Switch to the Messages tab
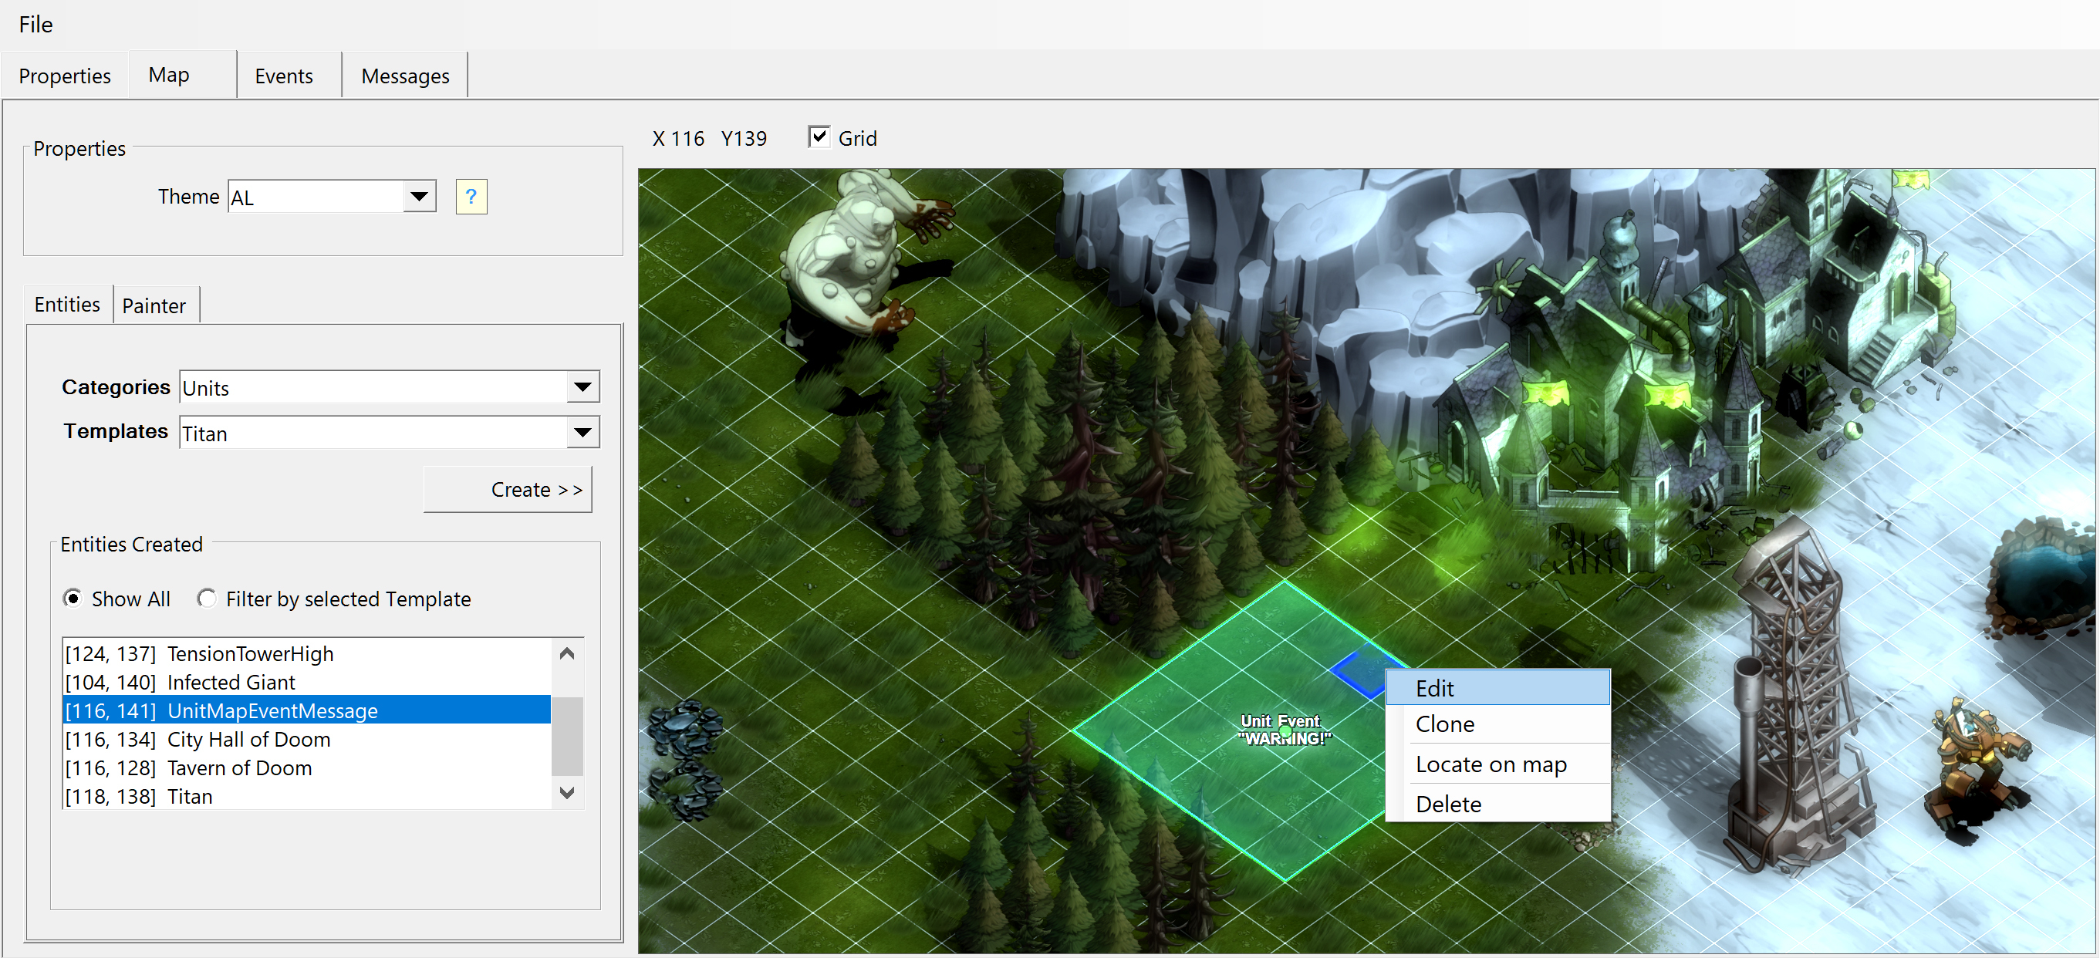 (405, 76)
